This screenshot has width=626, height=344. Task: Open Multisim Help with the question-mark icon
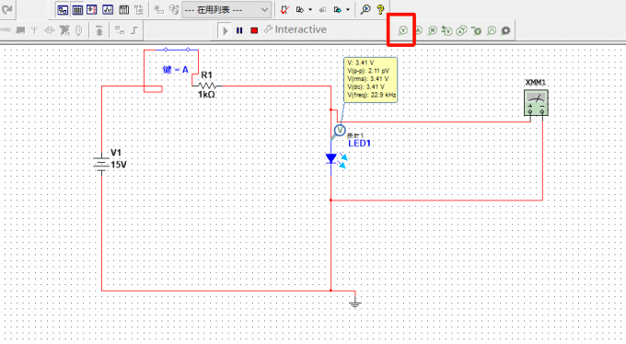click(380, 9)
